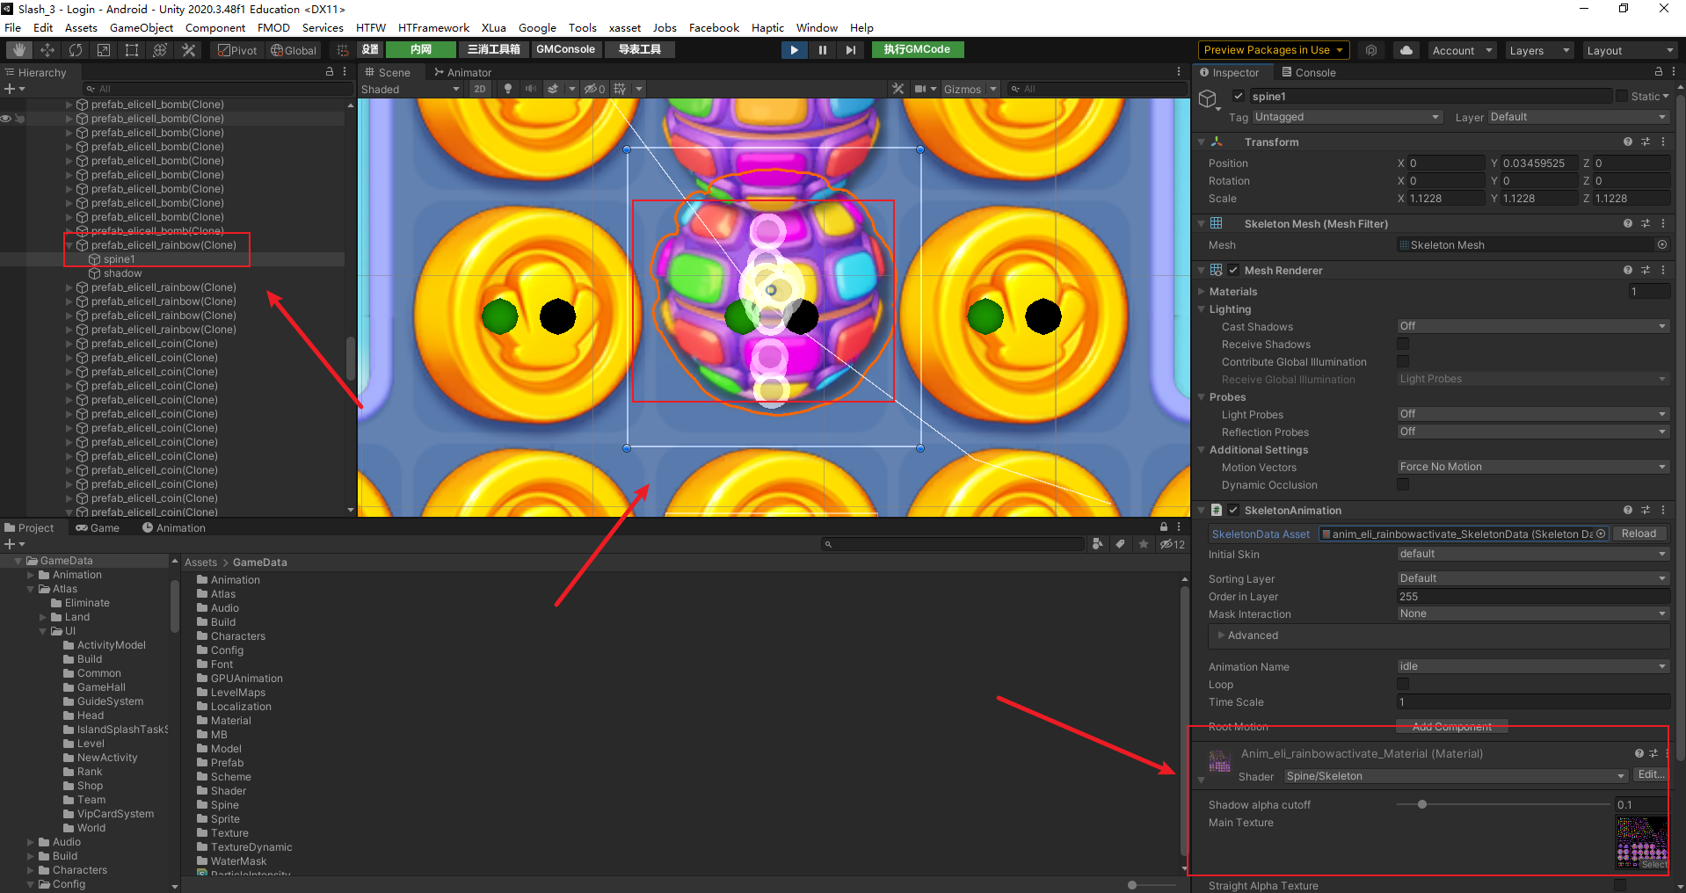The image size is (1686, 893).
Task: Select the Hand tool in the toolbar
Action: 18,50
